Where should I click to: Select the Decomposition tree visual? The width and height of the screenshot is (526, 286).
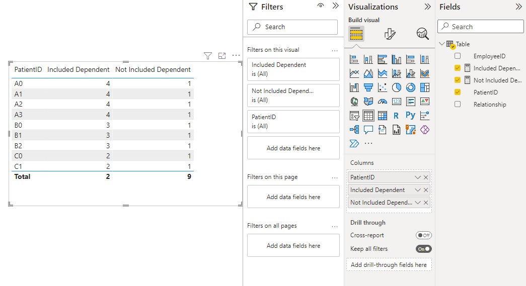point(354,130)
